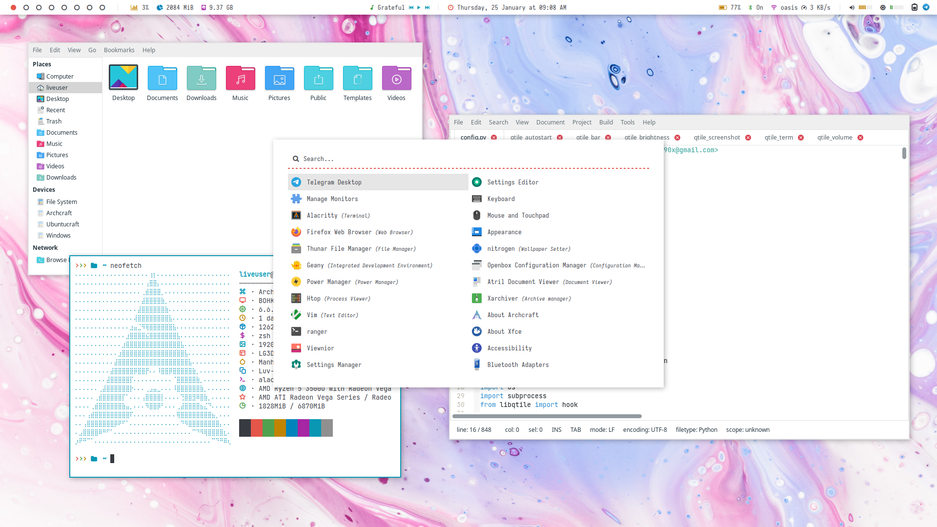Click the volume level bar indicator
This screenshot has width=937, height=527.
pos(865,7)
